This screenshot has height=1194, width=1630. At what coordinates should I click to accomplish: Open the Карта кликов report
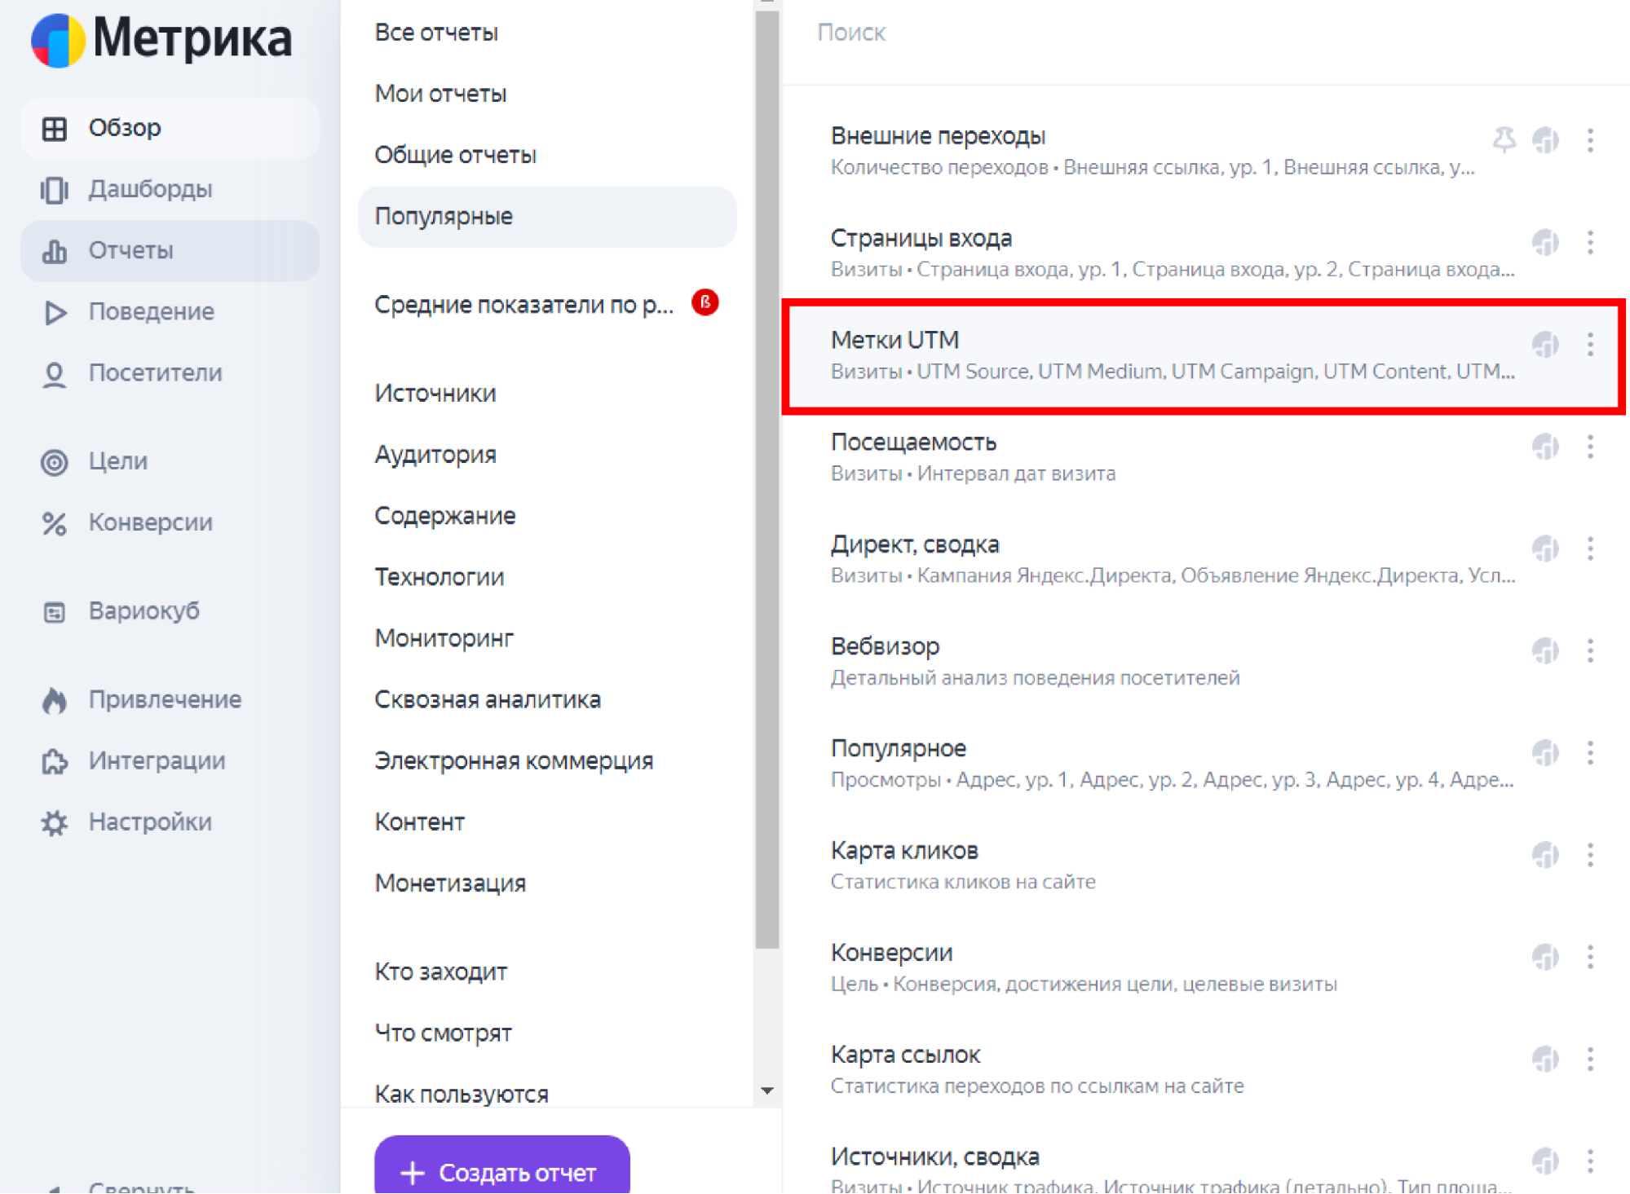coord(904,851)
